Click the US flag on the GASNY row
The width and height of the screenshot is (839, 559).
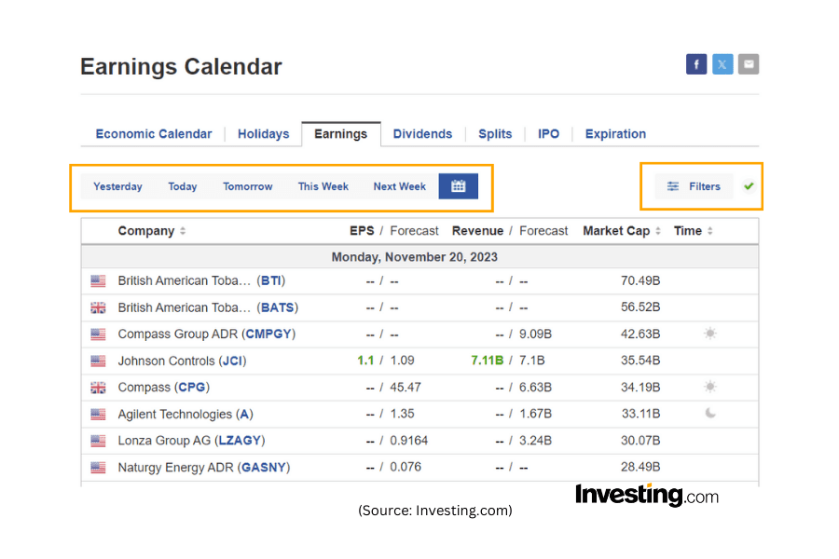point(98,468)
